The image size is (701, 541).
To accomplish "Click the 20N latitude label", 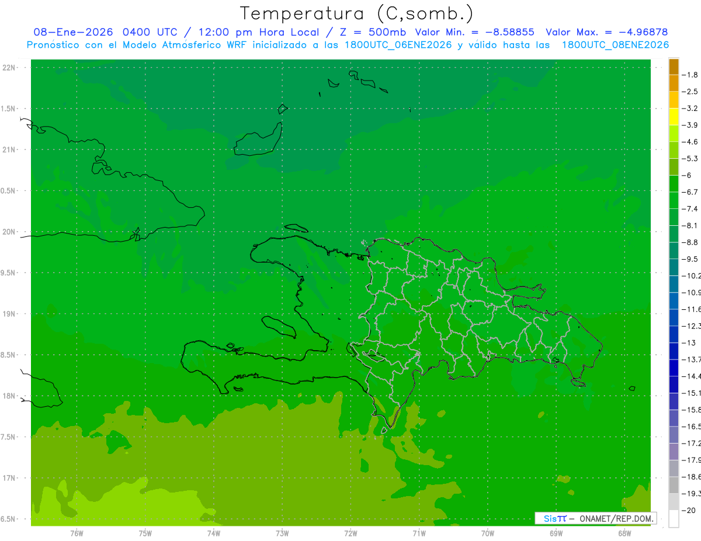I will 8,232.
